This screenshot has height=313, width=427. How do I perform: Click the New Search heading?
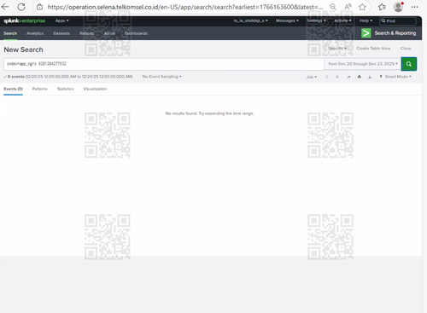pos(23,49)
